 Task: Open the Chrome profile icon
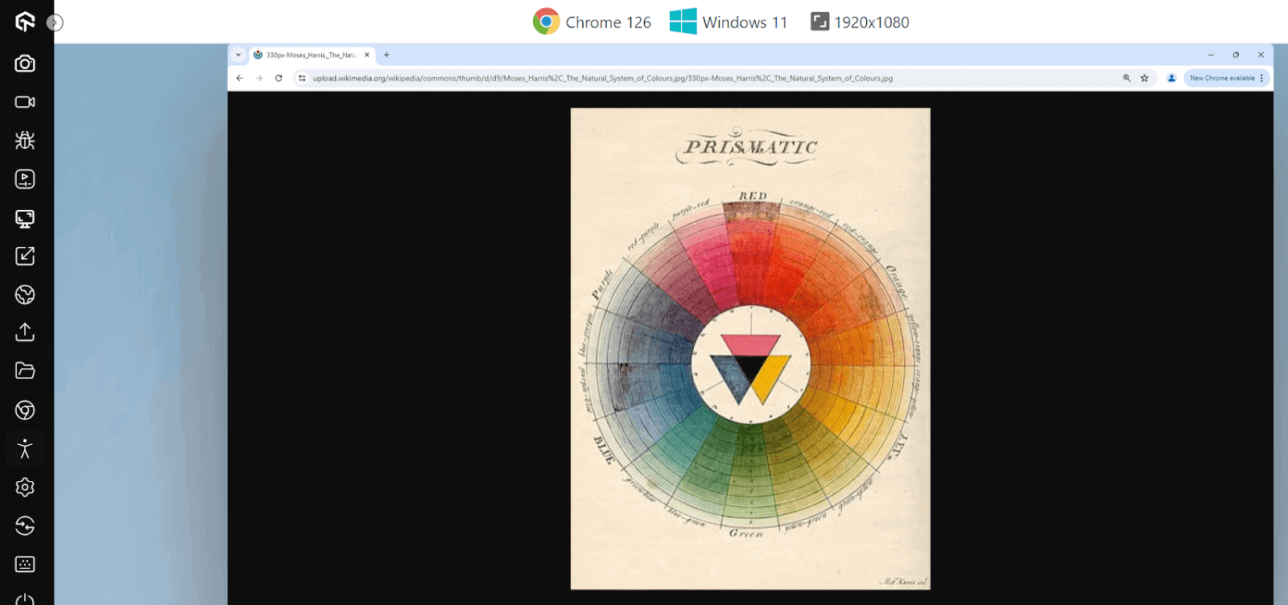[x=1171, y=78]
